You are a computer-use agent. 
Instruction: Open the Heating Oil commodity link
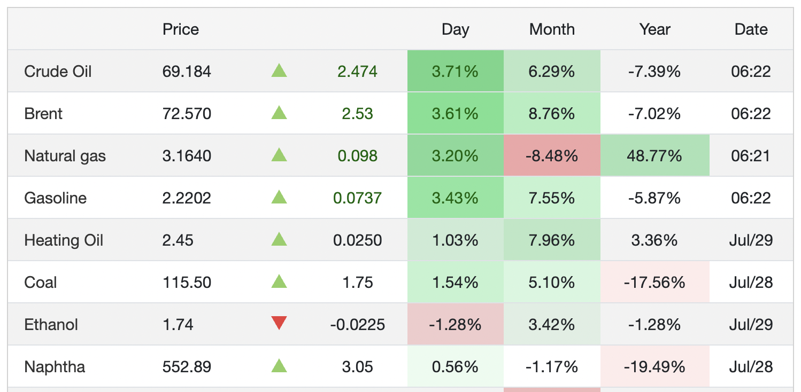pyautogui.click(x=64, y=240)
